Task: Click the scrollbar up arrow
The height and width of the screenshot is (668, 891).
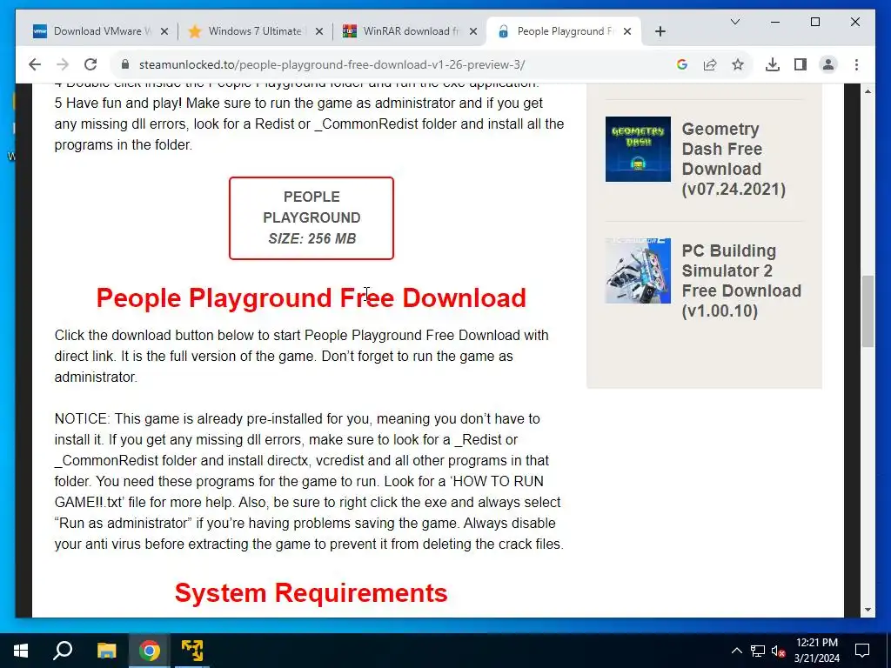Action: click(868, 90)
